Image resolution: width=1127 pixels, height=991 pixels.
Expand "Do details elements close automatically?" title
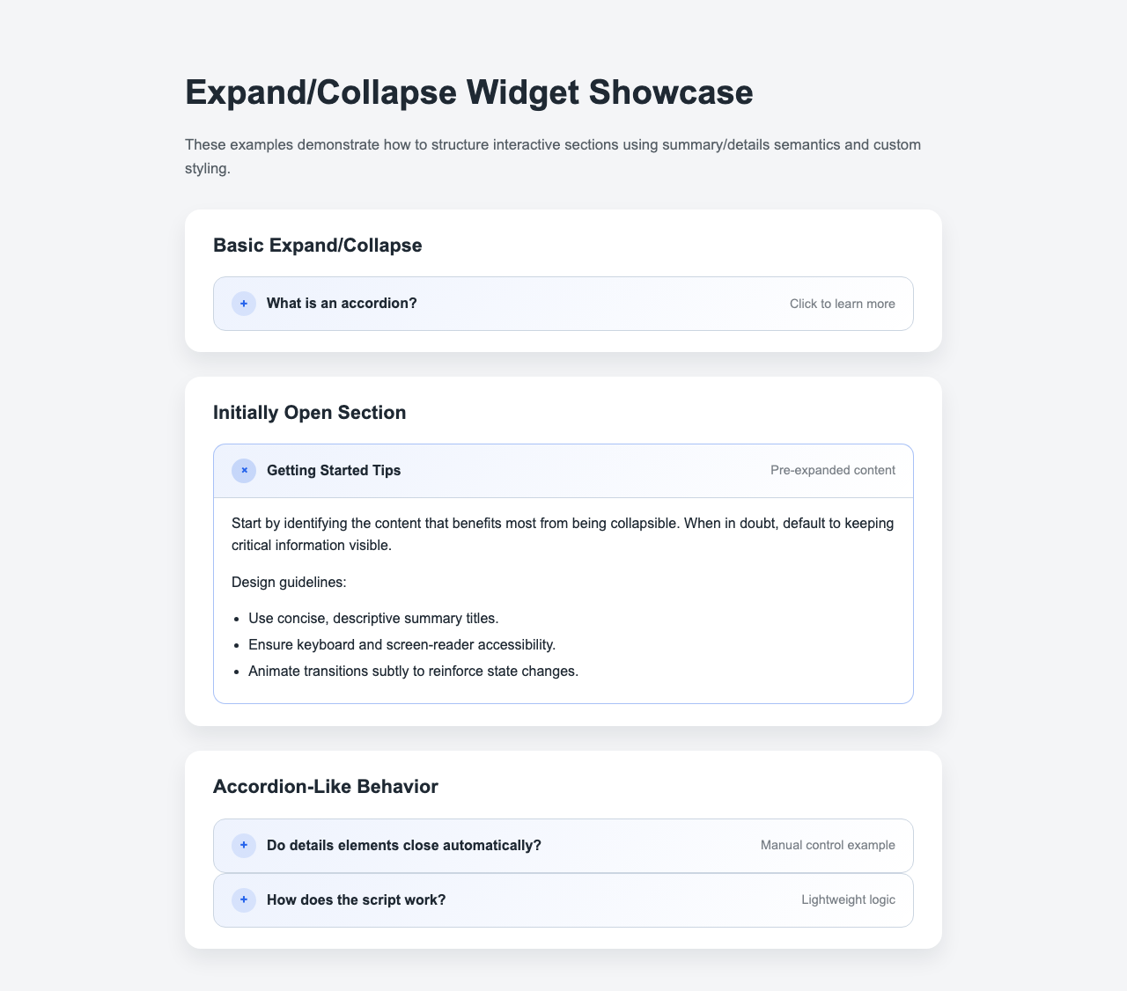tap(404, 846)
